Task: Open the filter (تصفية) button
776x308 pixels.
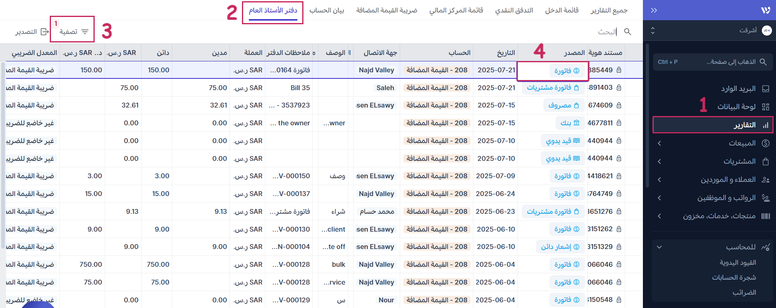Action: pos(73,32)
